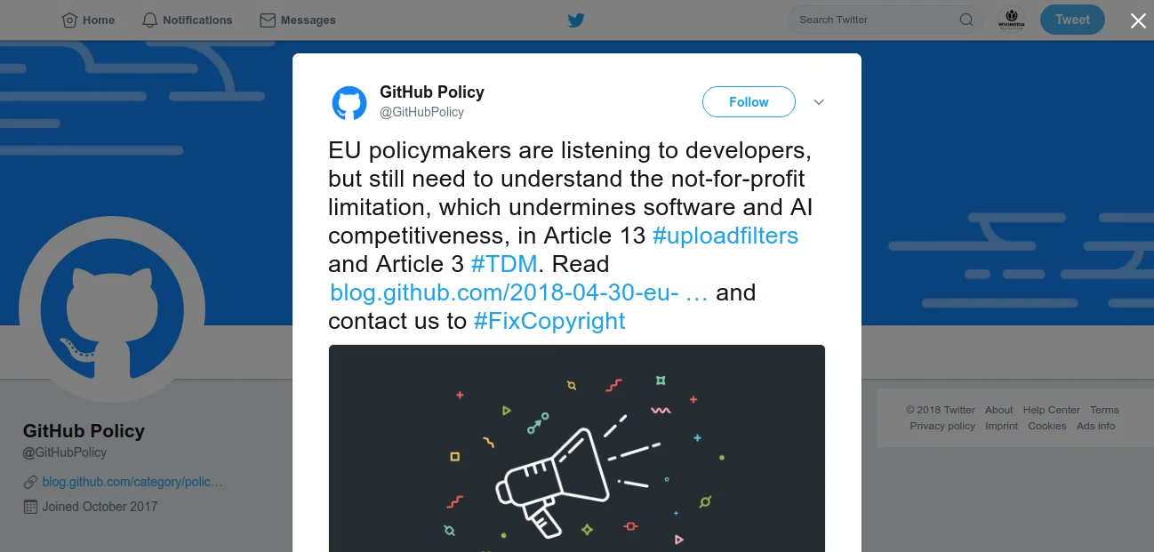Screen dimensions: 1154x552
Task: Click GitHub Policy avatar in tweet
Action: [x=349, y=102]
